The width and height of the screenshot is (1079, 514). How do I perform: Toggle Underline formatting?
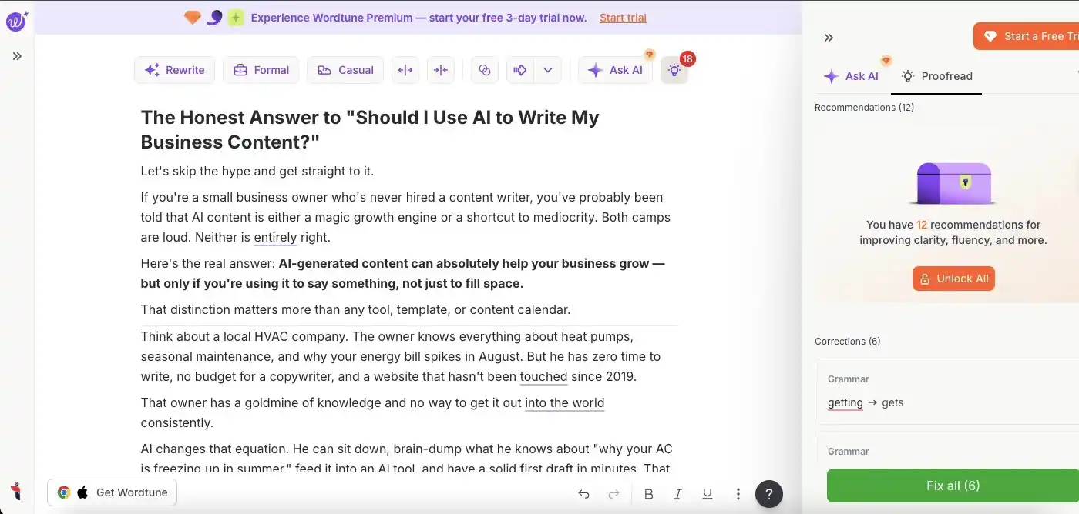pos(707,494)
